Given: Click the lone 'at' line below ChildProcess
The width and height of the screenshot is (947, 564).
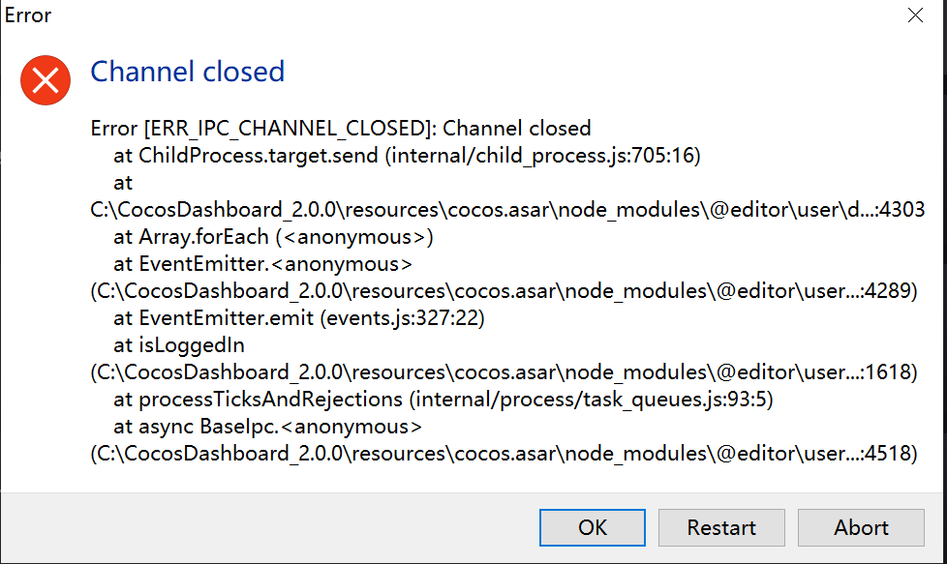Looking at the screenshot, I should tap(123, 183).
